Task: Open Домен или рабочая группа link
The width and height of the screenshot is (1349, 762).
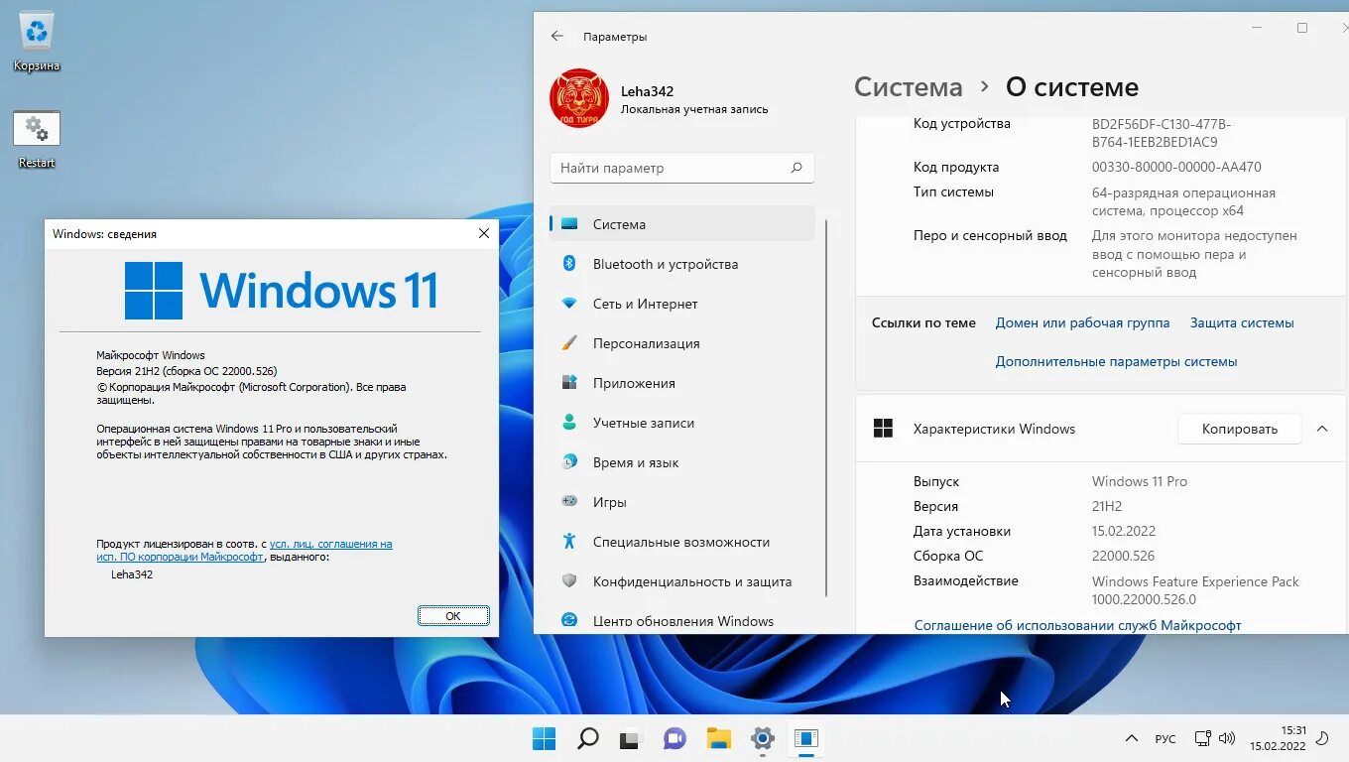Action: pos(1082,323)
